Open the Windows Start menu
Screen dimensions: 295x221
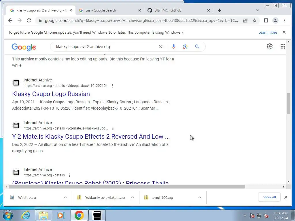click(7, 215)
